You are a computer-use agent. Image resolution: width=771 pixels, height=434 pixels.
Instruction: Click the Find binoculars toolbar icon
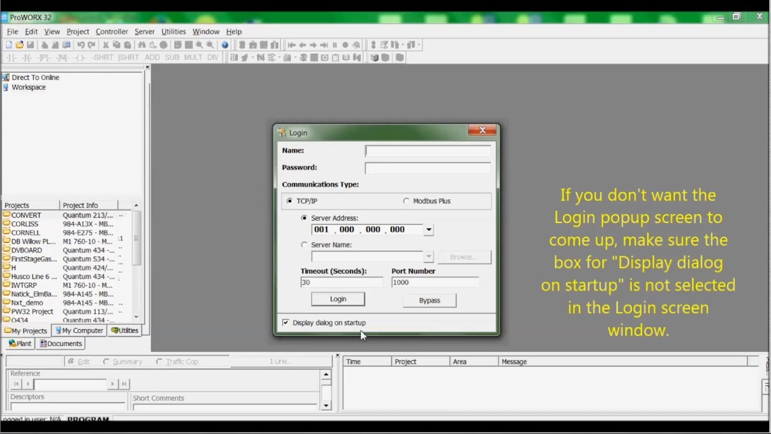click(142, 45)
